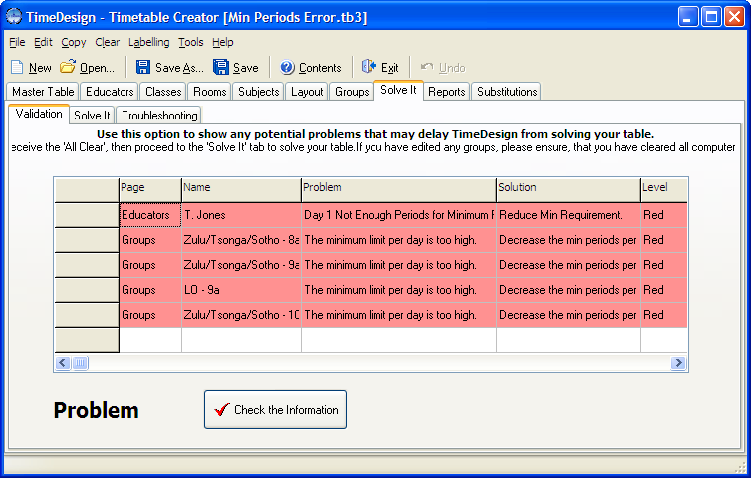The height and width of the screenshot is (478, 751).
Task: Close the TimeDesign window
Action: (x=734, y=17)
